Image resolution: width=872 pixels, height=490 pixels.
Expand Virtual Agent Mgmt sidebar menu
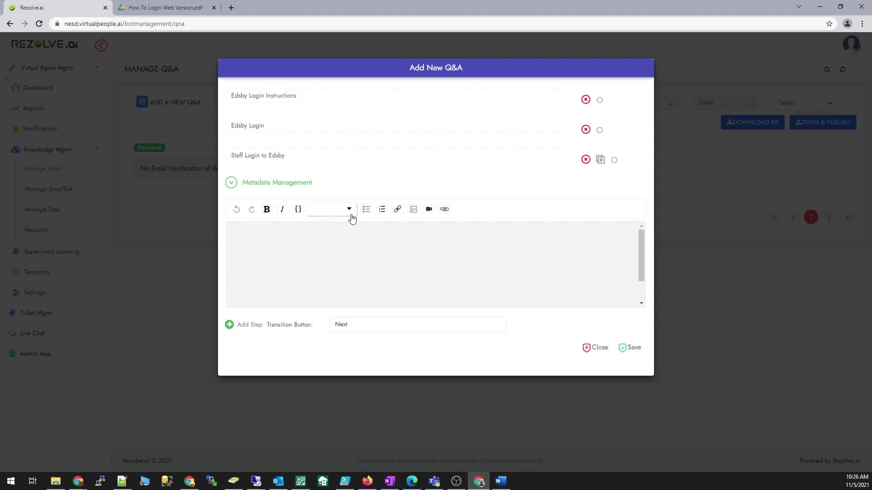[96, 67]
